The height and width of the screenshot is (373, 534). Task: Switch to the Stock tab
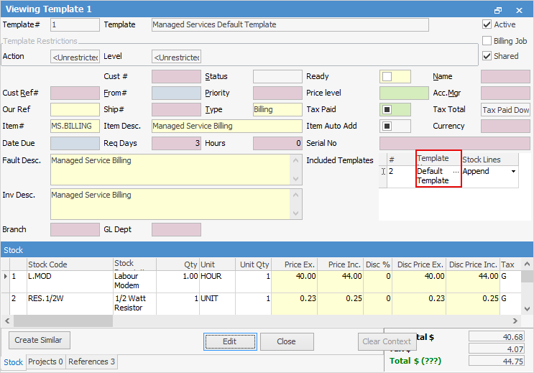point(13,362)
